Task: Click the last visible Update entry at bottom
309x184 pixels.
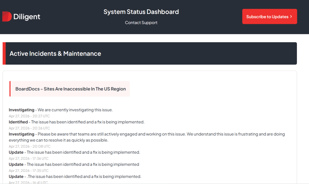Action: [75, 176]
